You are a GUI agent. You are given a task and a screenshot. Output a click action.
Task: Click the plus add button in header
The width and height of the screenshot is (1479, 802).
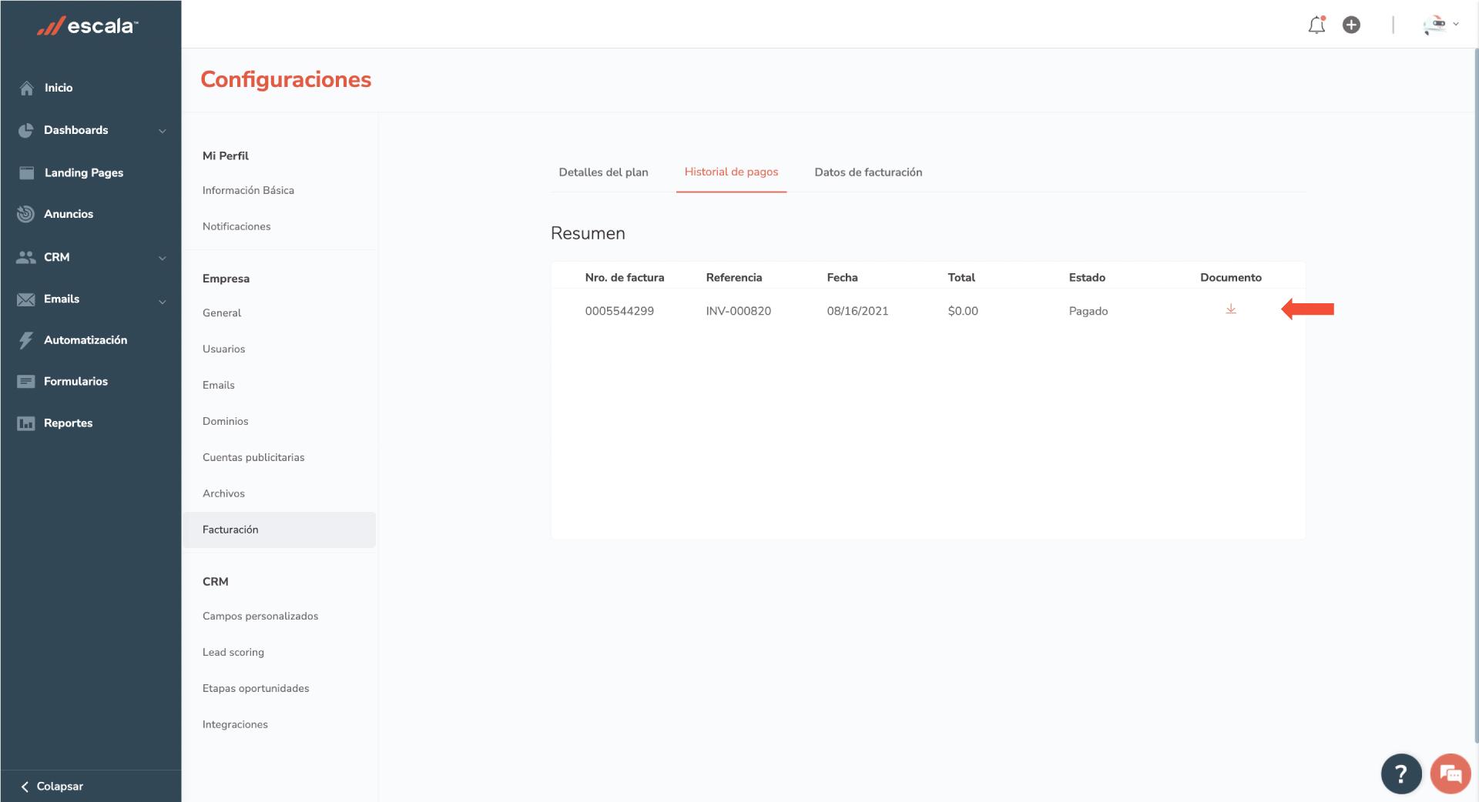point(1351,25)
